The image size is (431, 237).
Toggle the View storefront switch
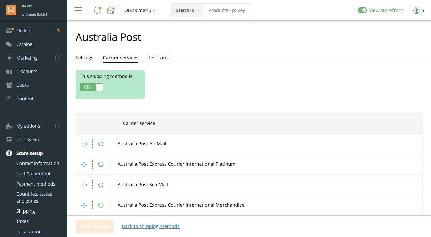(x=362, y=10)
